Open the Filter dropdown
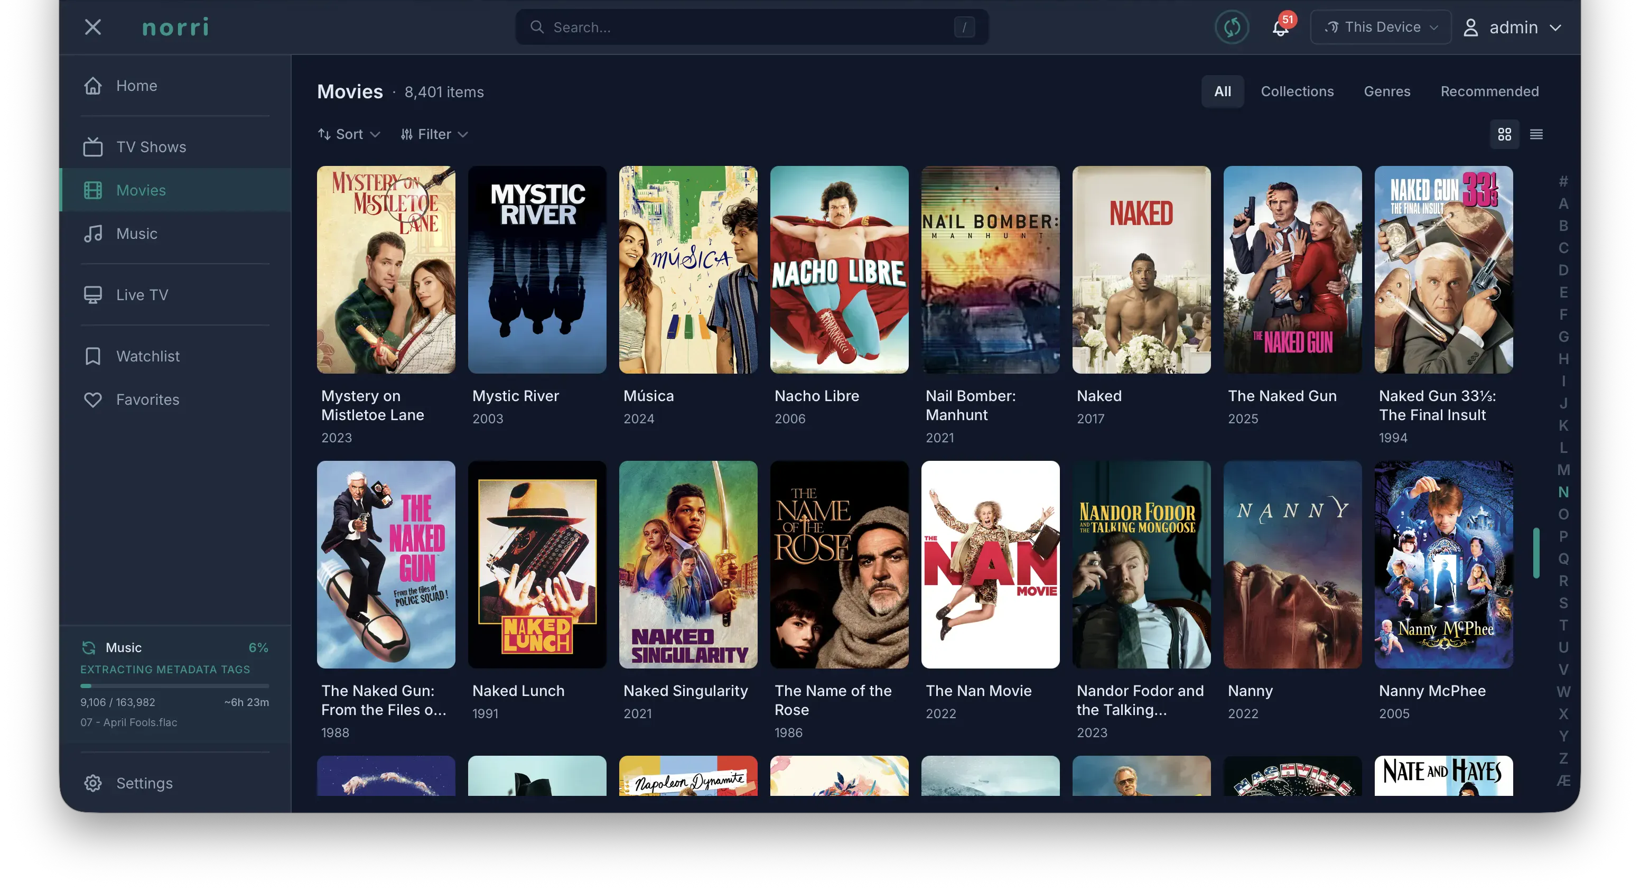The height and width of the screenshot is (891, 1640). pyautogui.click(x=434, y=134)
